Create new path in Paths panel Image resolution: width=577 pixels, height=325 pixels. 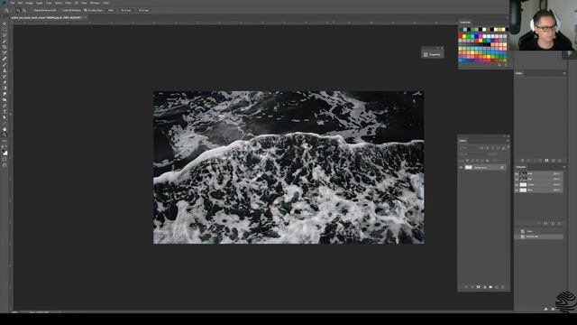pyautogui.click(x=553, y=161)
